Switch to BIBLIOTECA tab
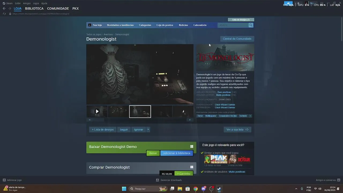The height and width of the screenshot is (193, 343). click(x=34, y=9)
